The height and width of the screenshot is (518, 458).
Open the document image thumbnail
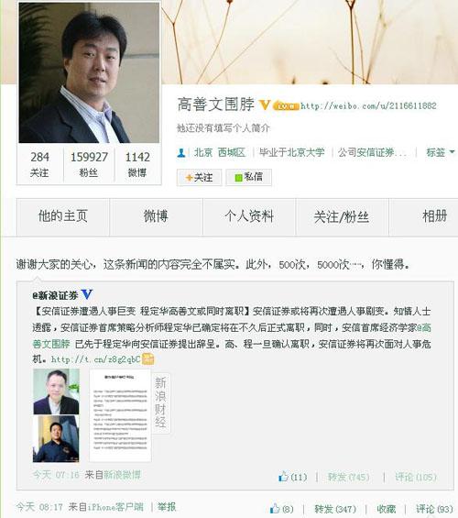point(120,415)
